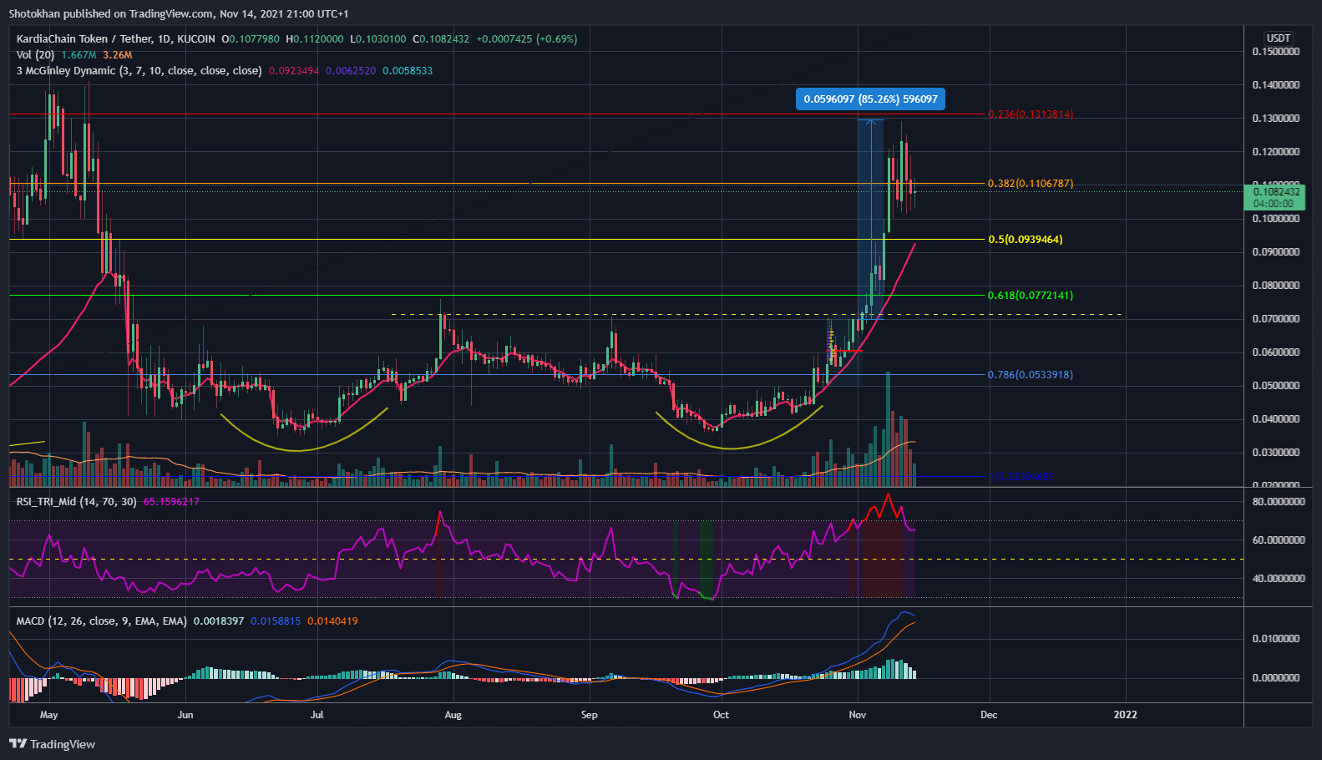Click the 0.0800000 price axis label
The width and height of the screenshot is (1322, 760).
[1276, 286]
